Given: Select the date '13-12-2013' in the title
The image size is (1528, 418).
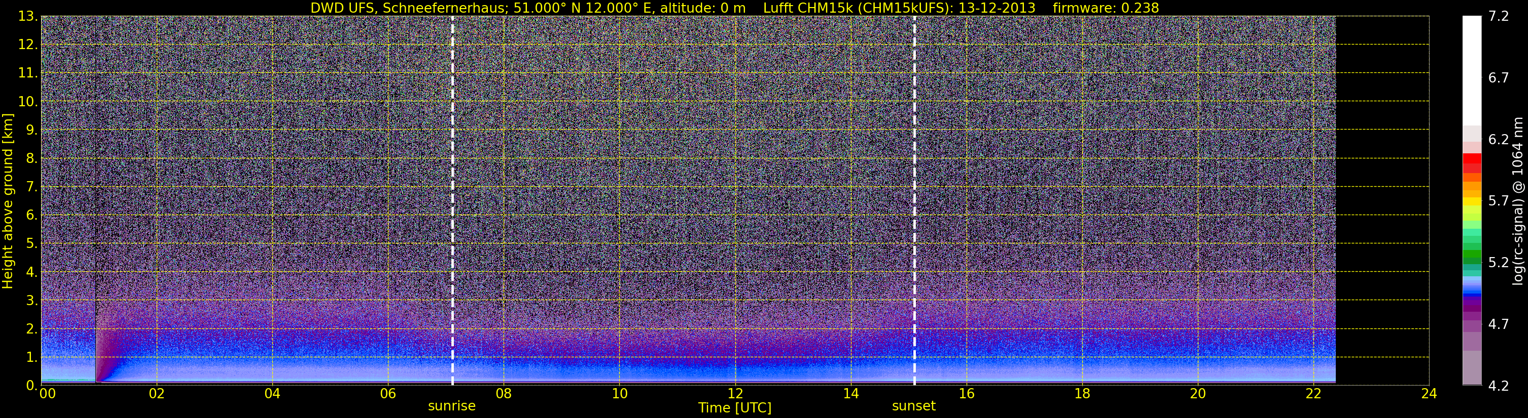Looking at the screenshot, I should coord(997,8).
